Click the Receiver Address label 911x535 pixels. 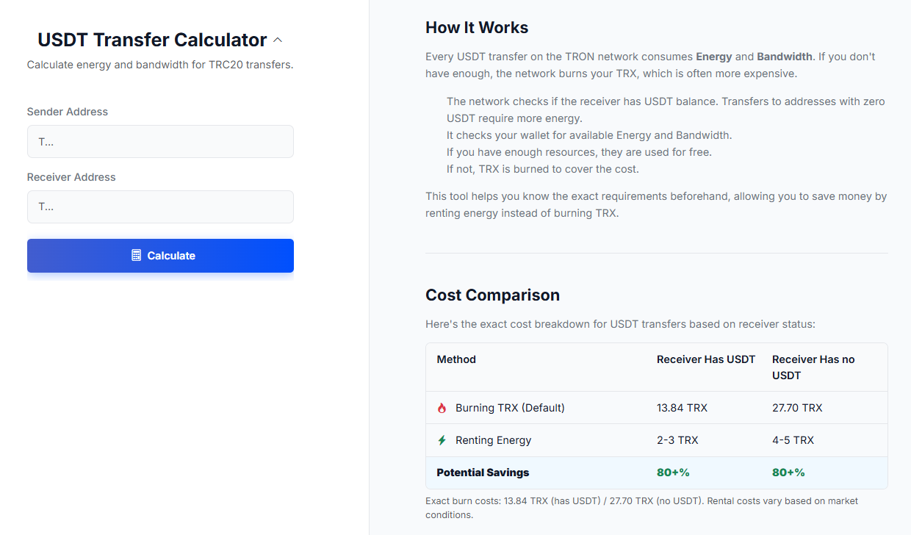(71, 177)
